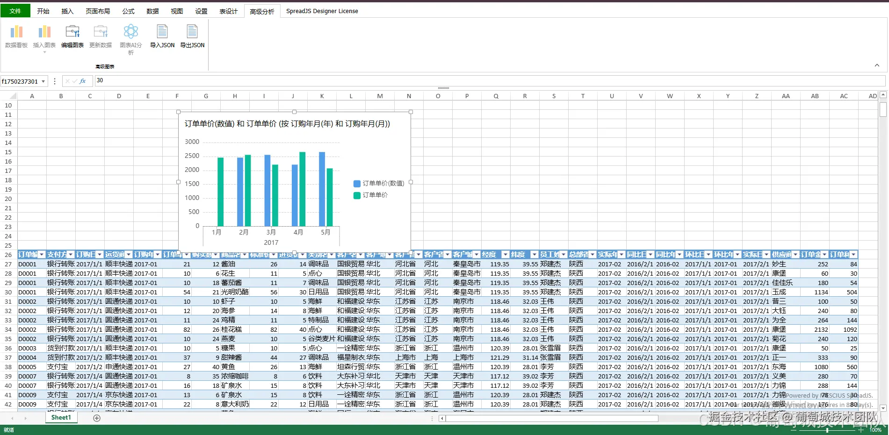Open the 图表AI分析 atom icon
The height and width of the screenshot is (435, 889).
[x=130, y=32]
